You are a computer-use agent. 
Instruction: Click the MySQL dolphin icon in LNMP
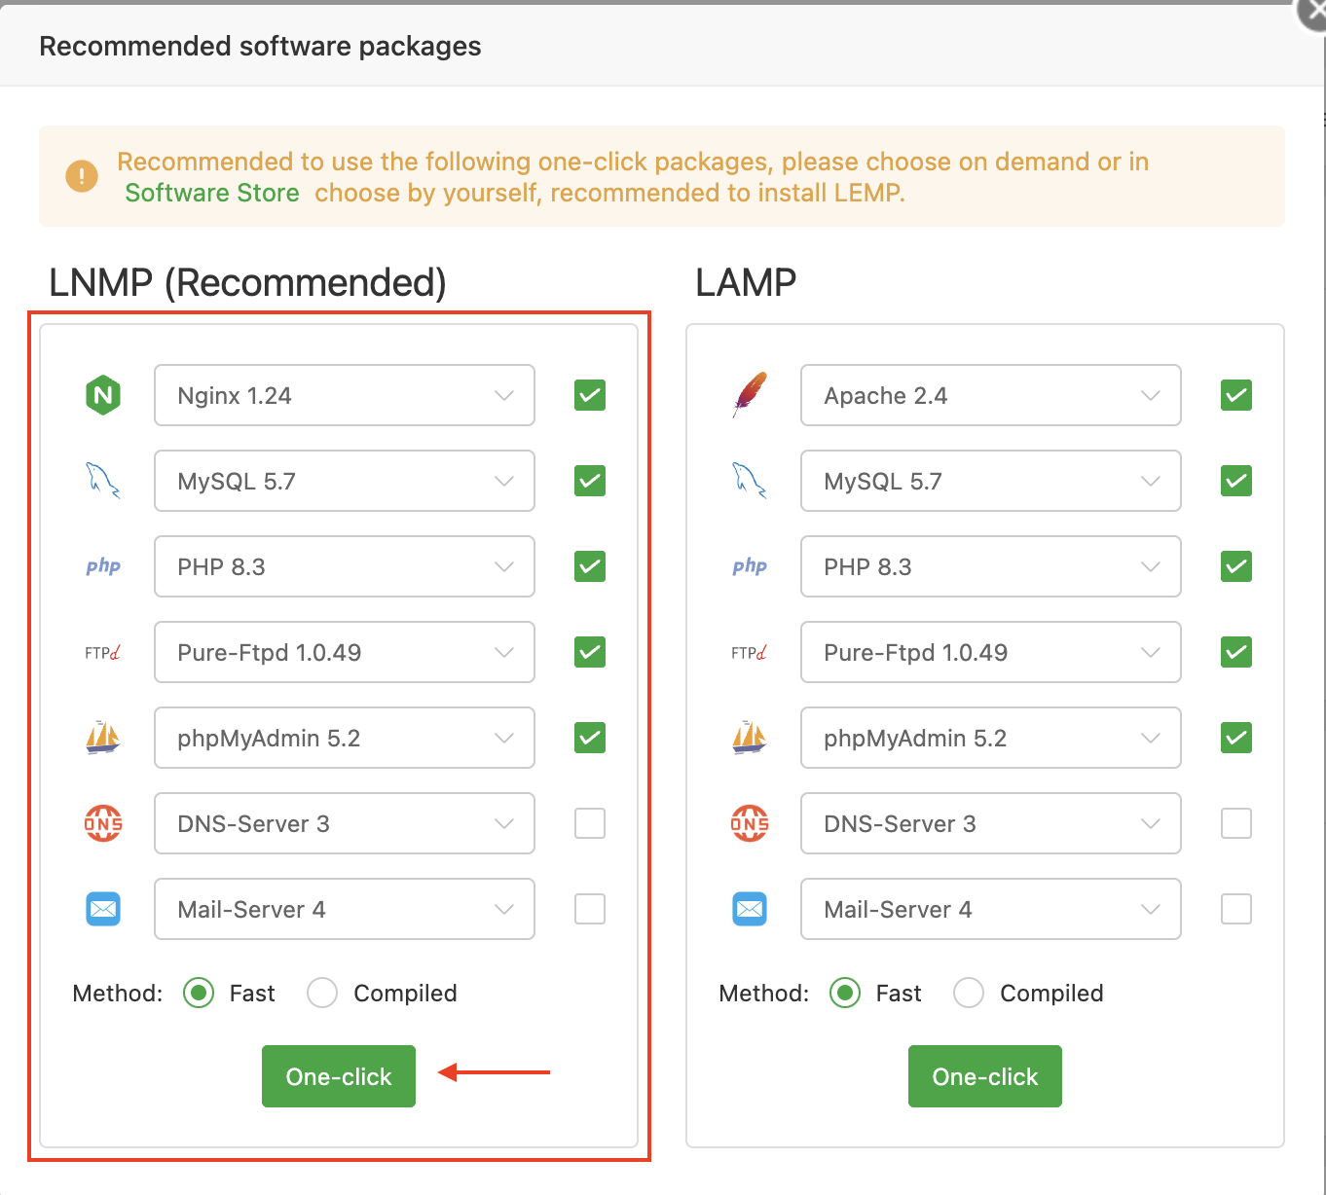[x=103, y=481]
